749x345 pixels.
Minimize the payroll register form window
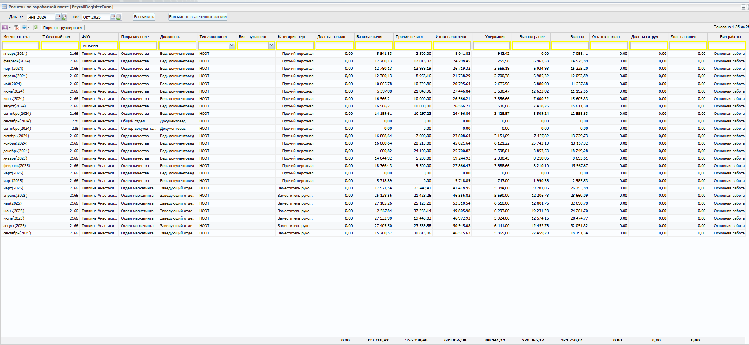[743, 7]
